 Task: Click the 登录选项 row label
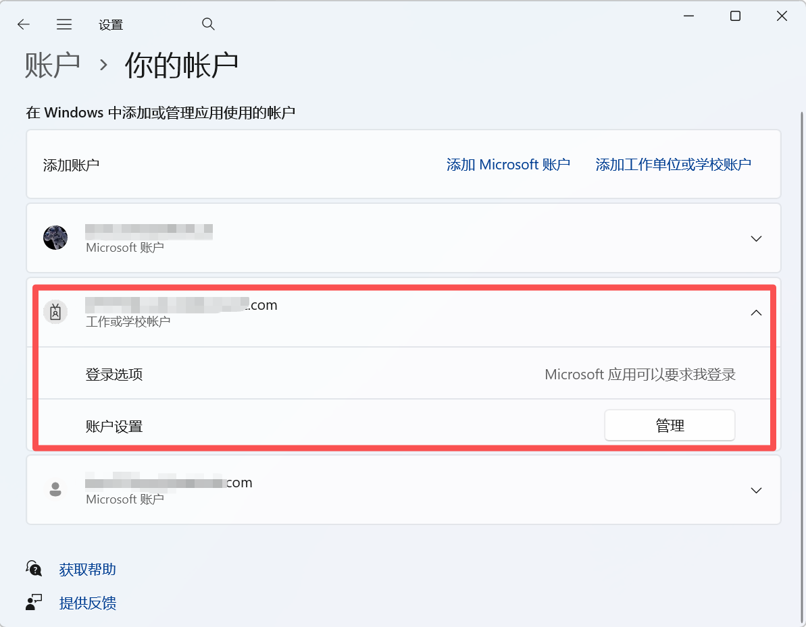114,375
